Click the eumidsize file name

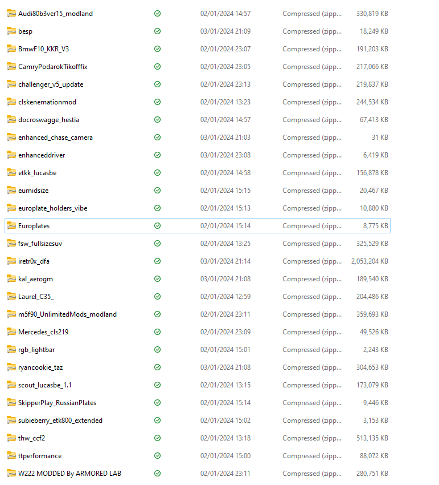34,191
